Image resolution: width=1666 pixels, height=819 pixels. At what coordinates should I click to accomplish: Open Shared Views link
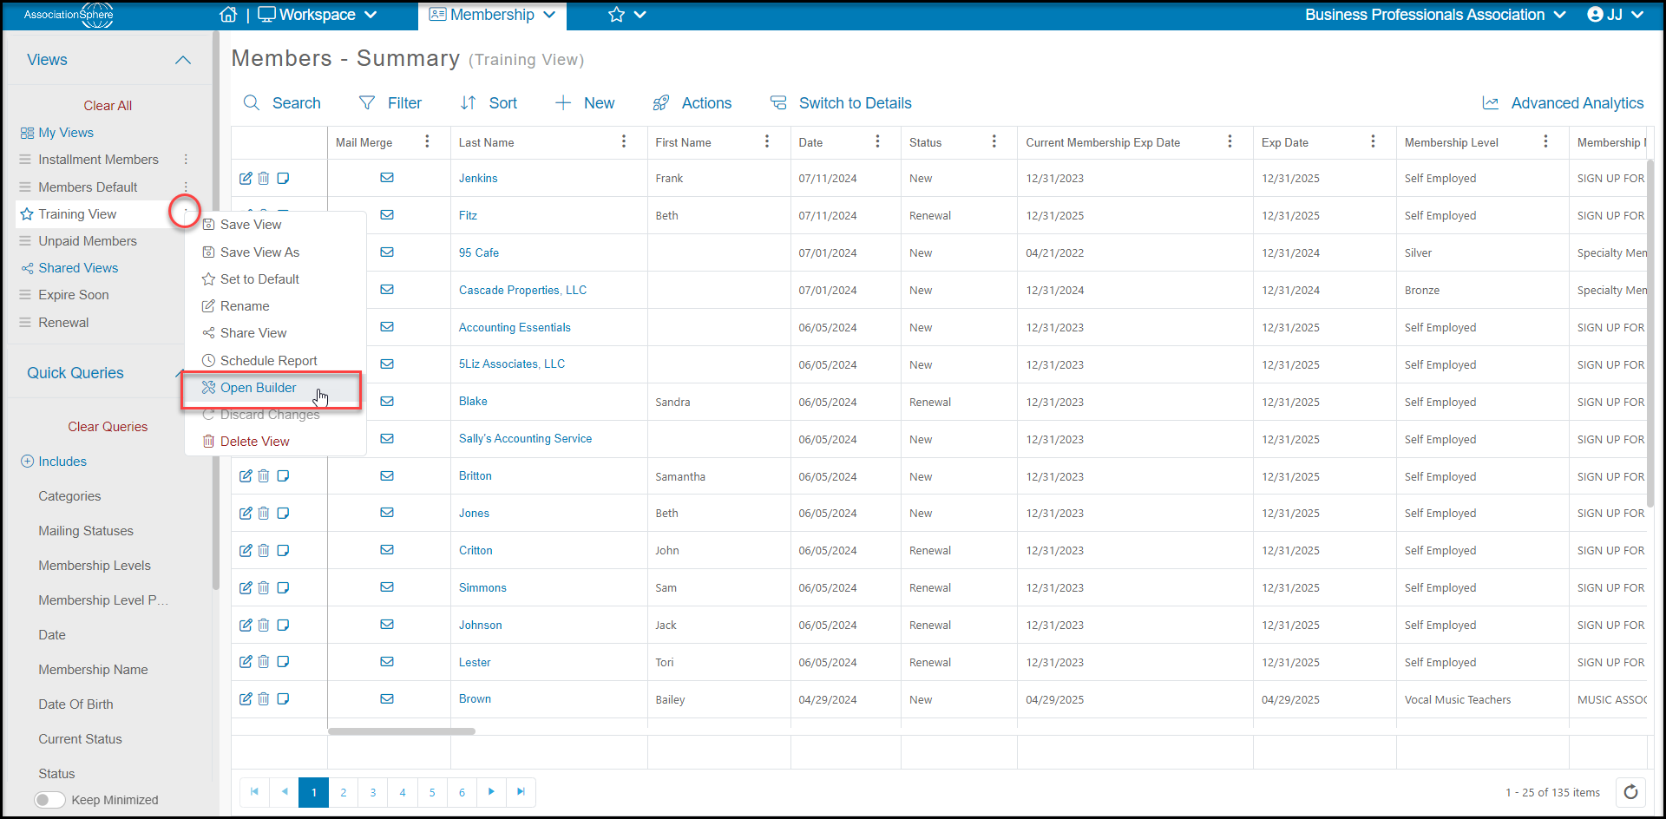[78, 268]
